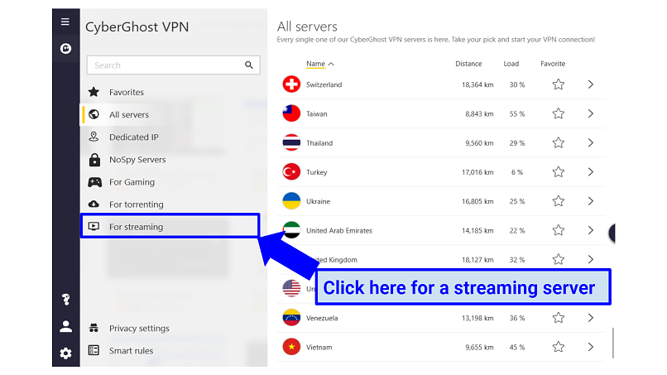Click the Dedicated IP pin icon
Viewport: 667px width, 375px height.
coord(94,137)
